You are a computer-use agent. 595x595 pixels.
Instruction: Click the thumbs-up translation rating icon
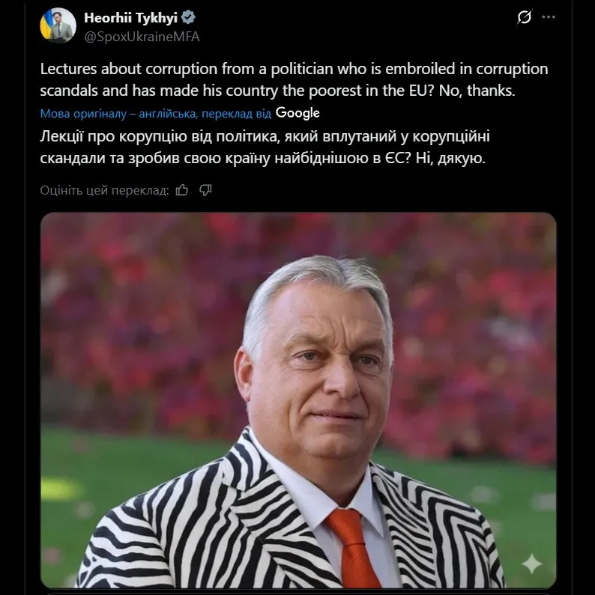[x=181, y=190]
